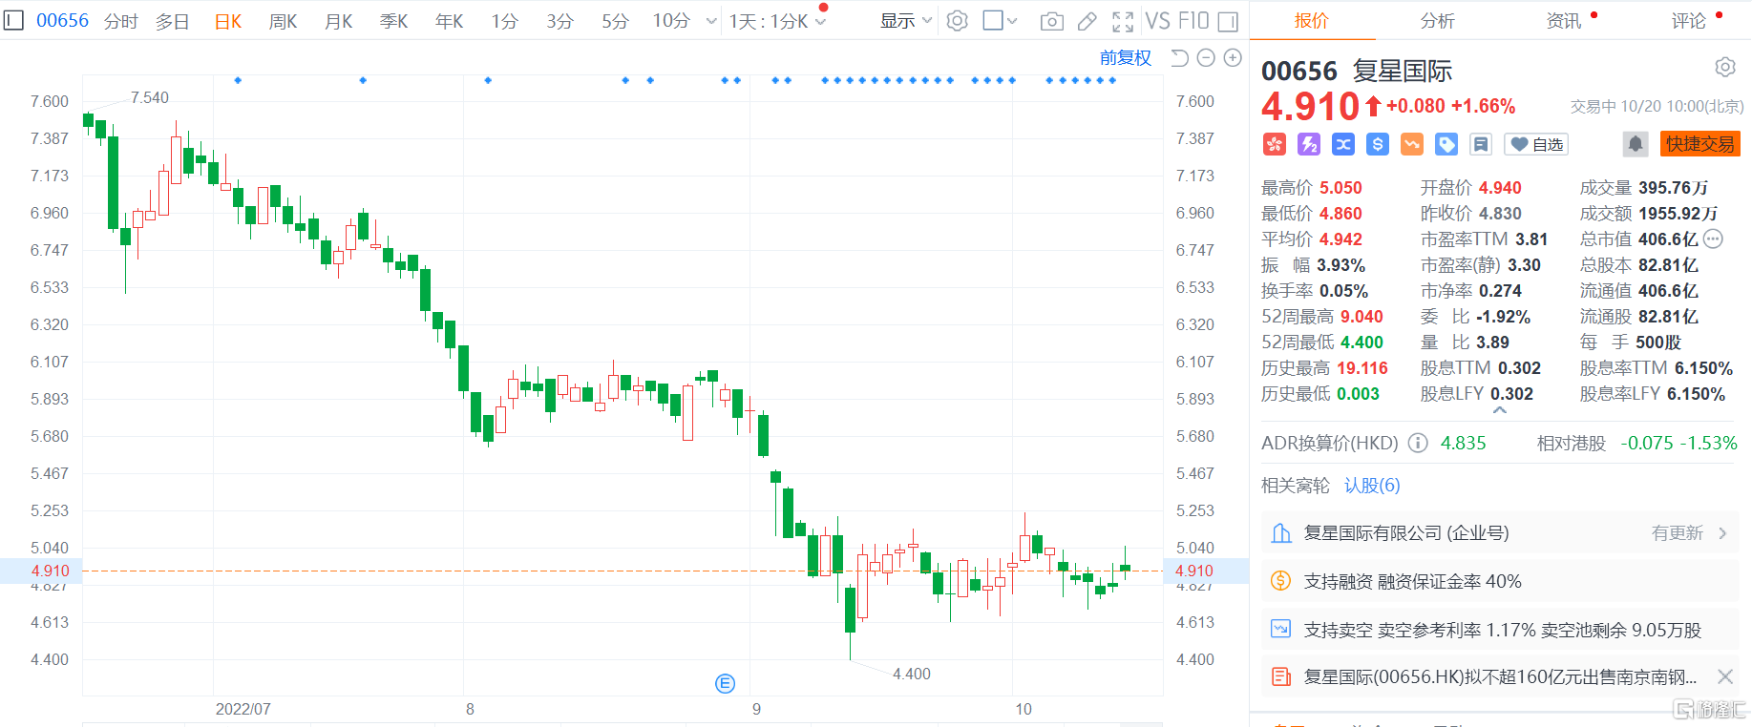This screenshot has height=727, width=1752.
Task: Select the 周K weekly candlestick tab
Action: [284, 21]
